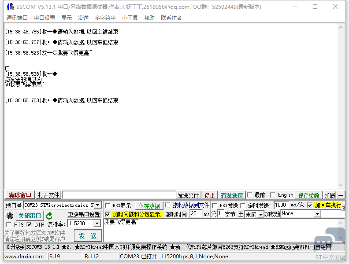Toggle the RTS checkbox
Viewport: 349px width, 264px height.
point(9,224)
